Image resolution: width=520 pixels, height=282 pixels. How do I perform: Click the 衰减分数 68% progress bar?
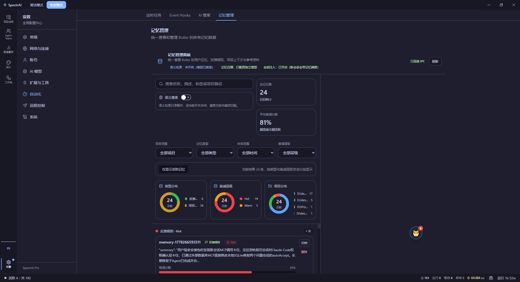pos(227,272)
